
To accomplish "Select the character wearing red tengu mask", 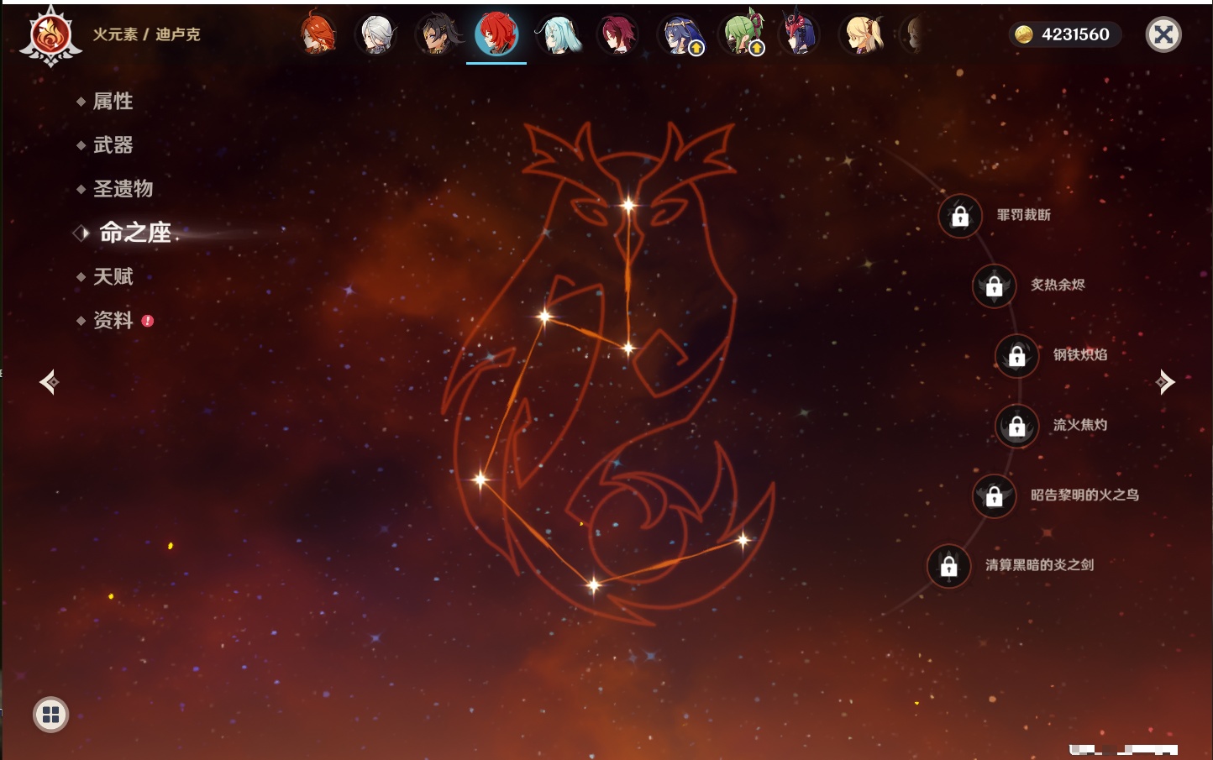I will click(x=799, y=34).
